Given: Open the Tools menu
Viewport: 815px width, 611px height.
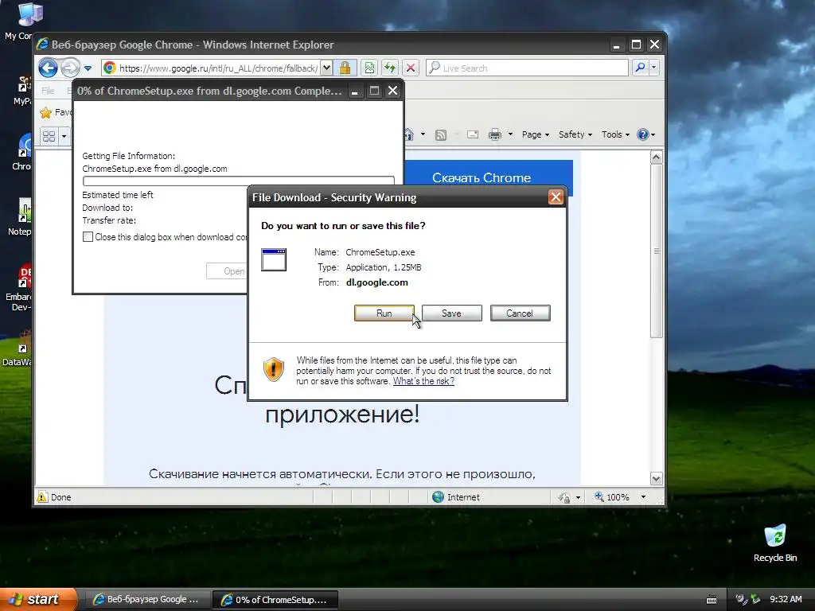Looking at the screenshot, I should (x=615, y=134).
